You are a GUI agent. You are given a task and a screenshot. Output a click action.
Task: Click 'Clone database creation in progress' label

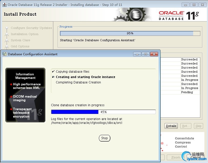tap(78, 105)
